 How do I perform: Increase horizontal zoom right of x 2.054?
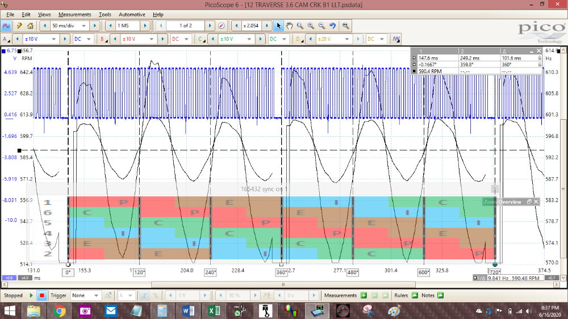[266, 26]
